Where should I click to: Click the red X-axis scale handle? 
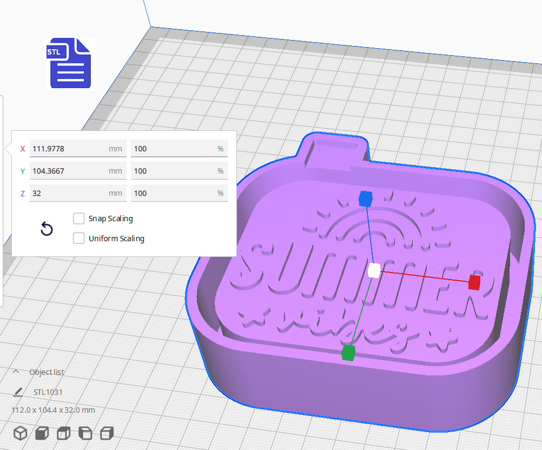click(x=473, y=282)
